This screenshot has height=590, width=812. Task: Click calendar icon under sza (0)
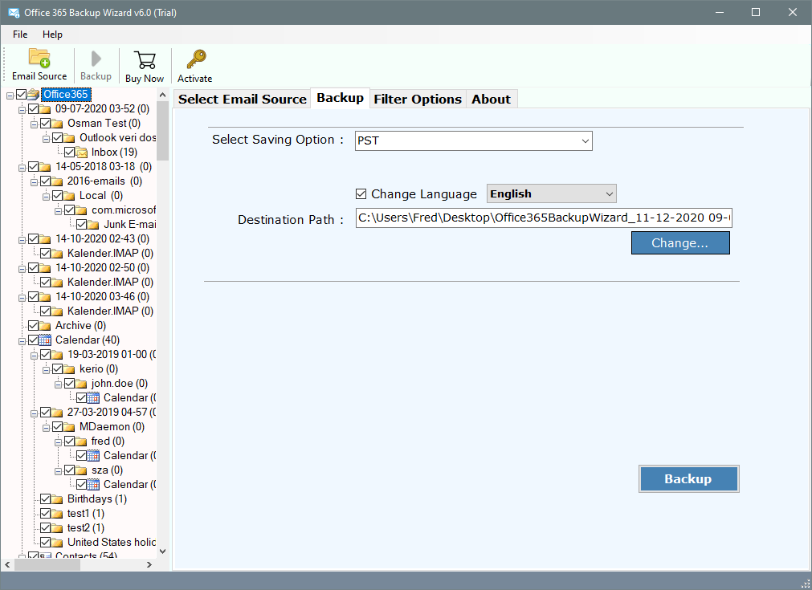pos(93,484)
